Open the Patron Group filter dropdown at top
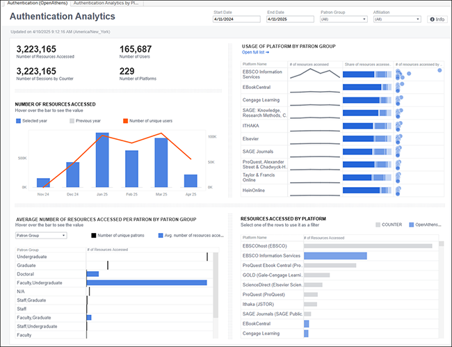Screen dimensions: 452x347 click(344, 19)
